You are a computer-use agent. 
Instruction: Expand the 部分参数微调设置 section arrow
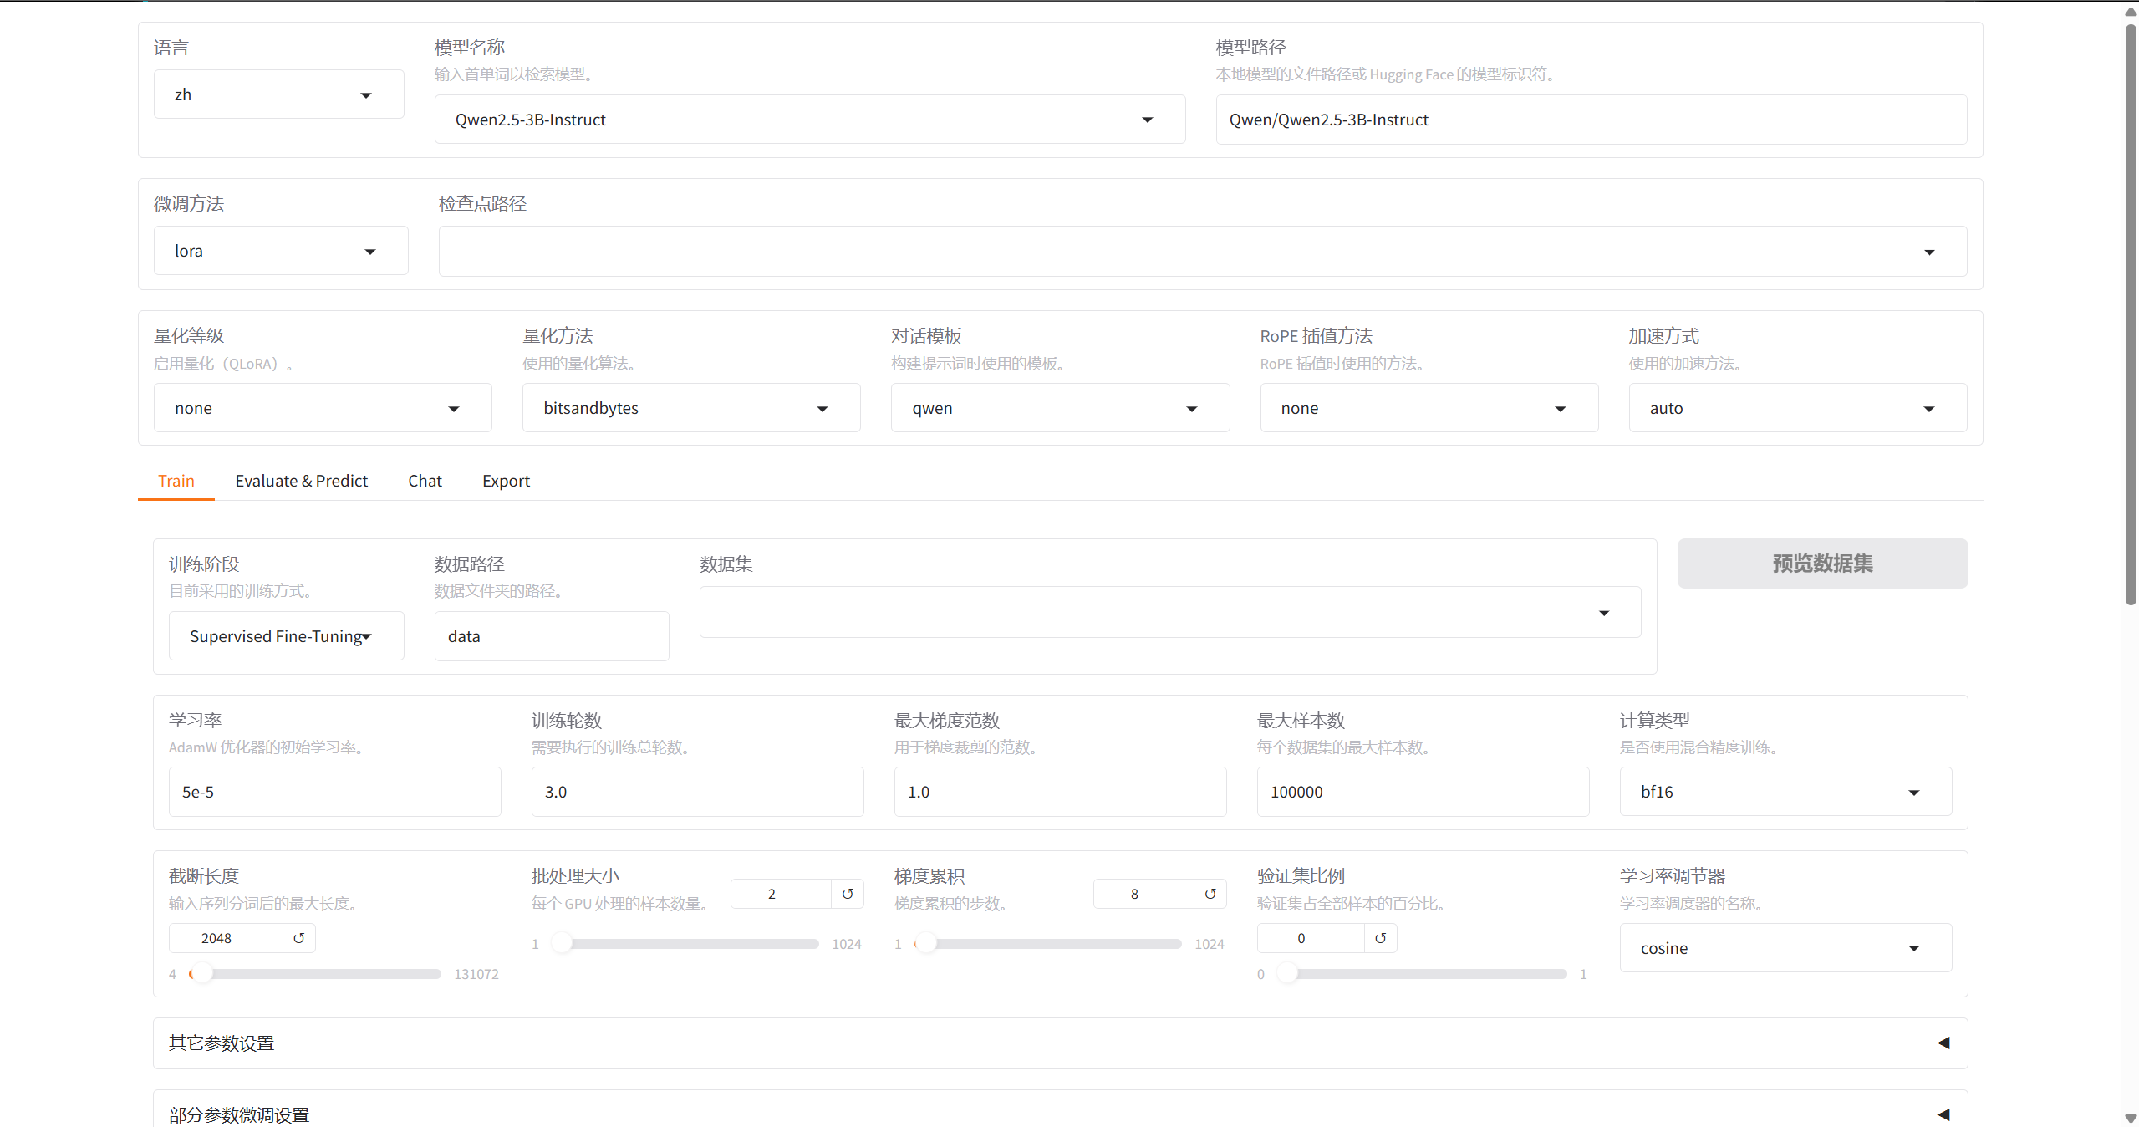1943,1114
